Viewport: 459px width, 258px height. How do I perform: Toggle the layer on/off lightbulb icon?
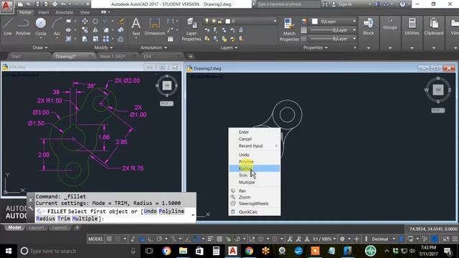(207, 21)
